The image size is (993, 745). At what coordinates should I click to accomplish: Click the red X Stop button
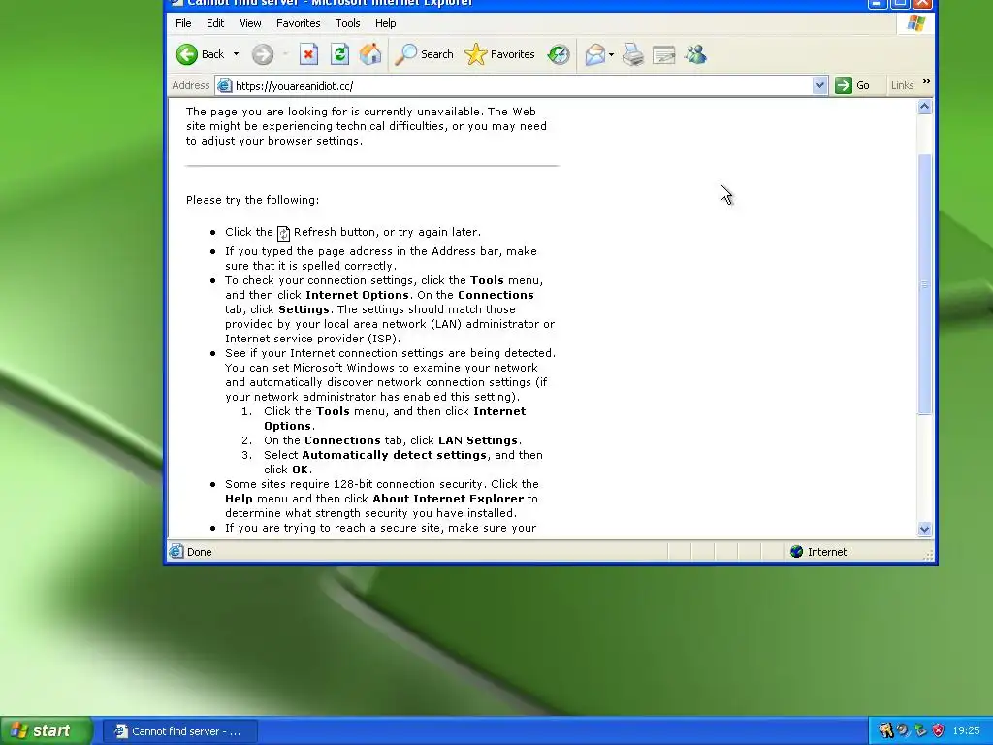[x=308, y=54]
